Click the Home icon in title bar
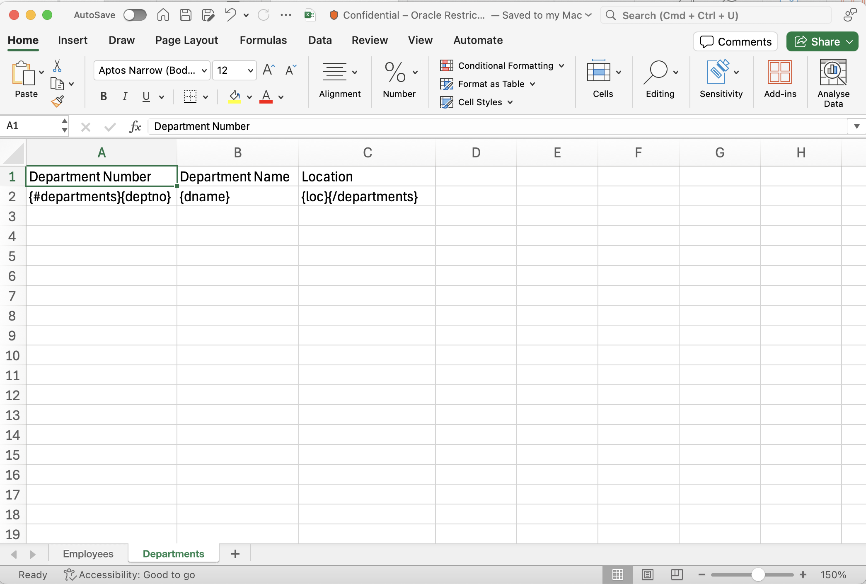This screenshot has height=584, width=866. [163, 15]
